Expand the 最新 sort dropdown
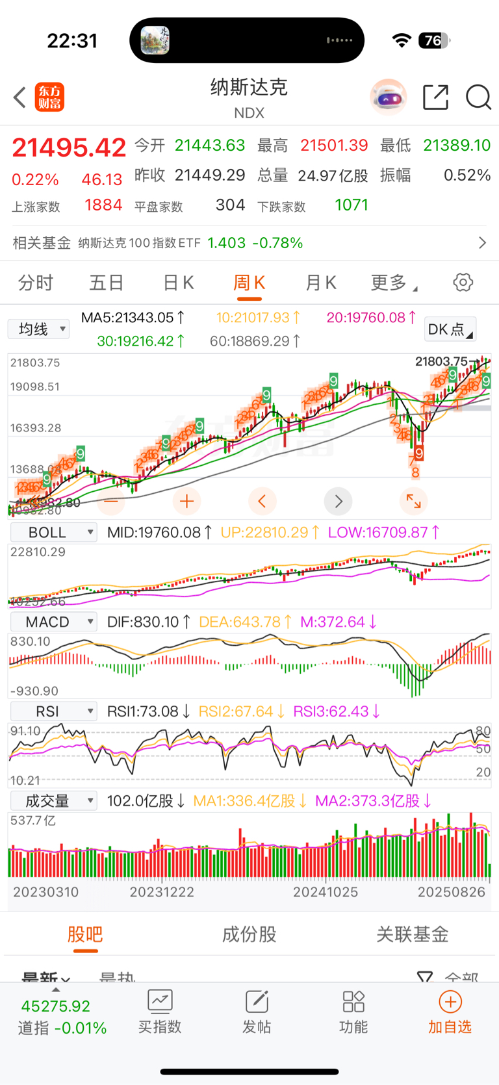 tap(46, 976)
